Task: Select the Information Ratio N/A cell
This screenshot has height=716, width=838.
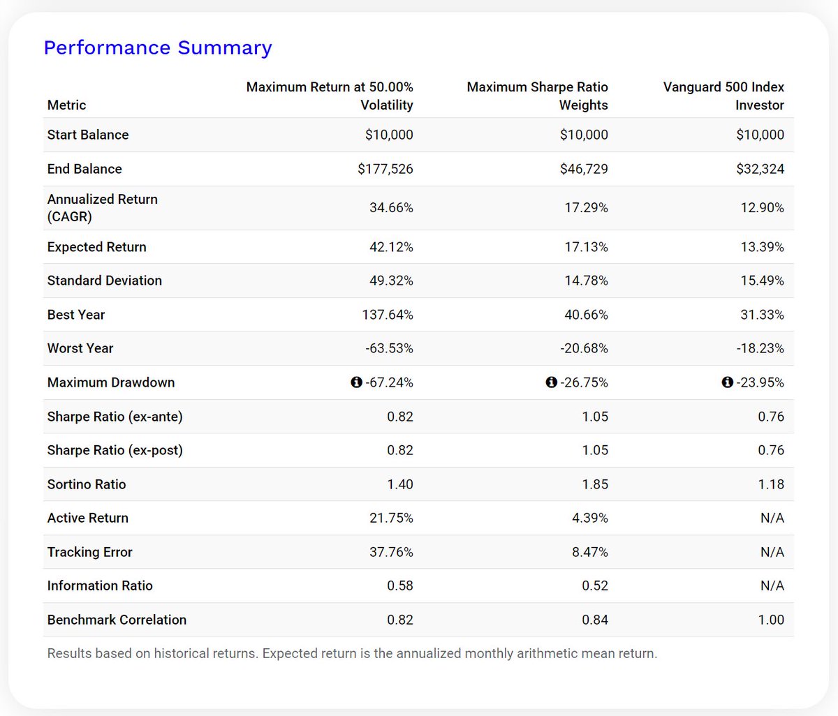Action: (772, 586)
